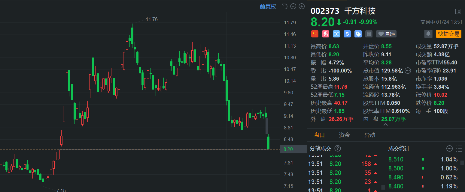Click the help question mark beside 分笔成交
Image resolution: width=465 pixels, height=192 pixels.
pyautogui.click(x=338, y=148)
